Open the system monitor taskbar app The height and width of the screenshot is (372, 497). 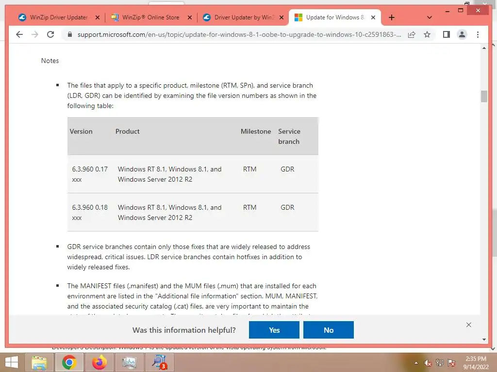pyautogui.click(x=129, y=362)
